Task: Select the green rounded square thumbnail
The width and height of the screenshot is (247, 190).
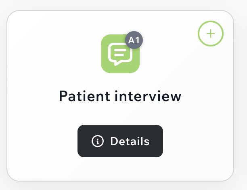Action: point(120,54)
